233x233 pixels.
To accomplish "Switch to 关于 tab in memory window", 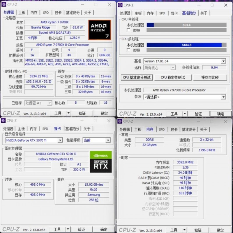I will [x=203, y=129].
